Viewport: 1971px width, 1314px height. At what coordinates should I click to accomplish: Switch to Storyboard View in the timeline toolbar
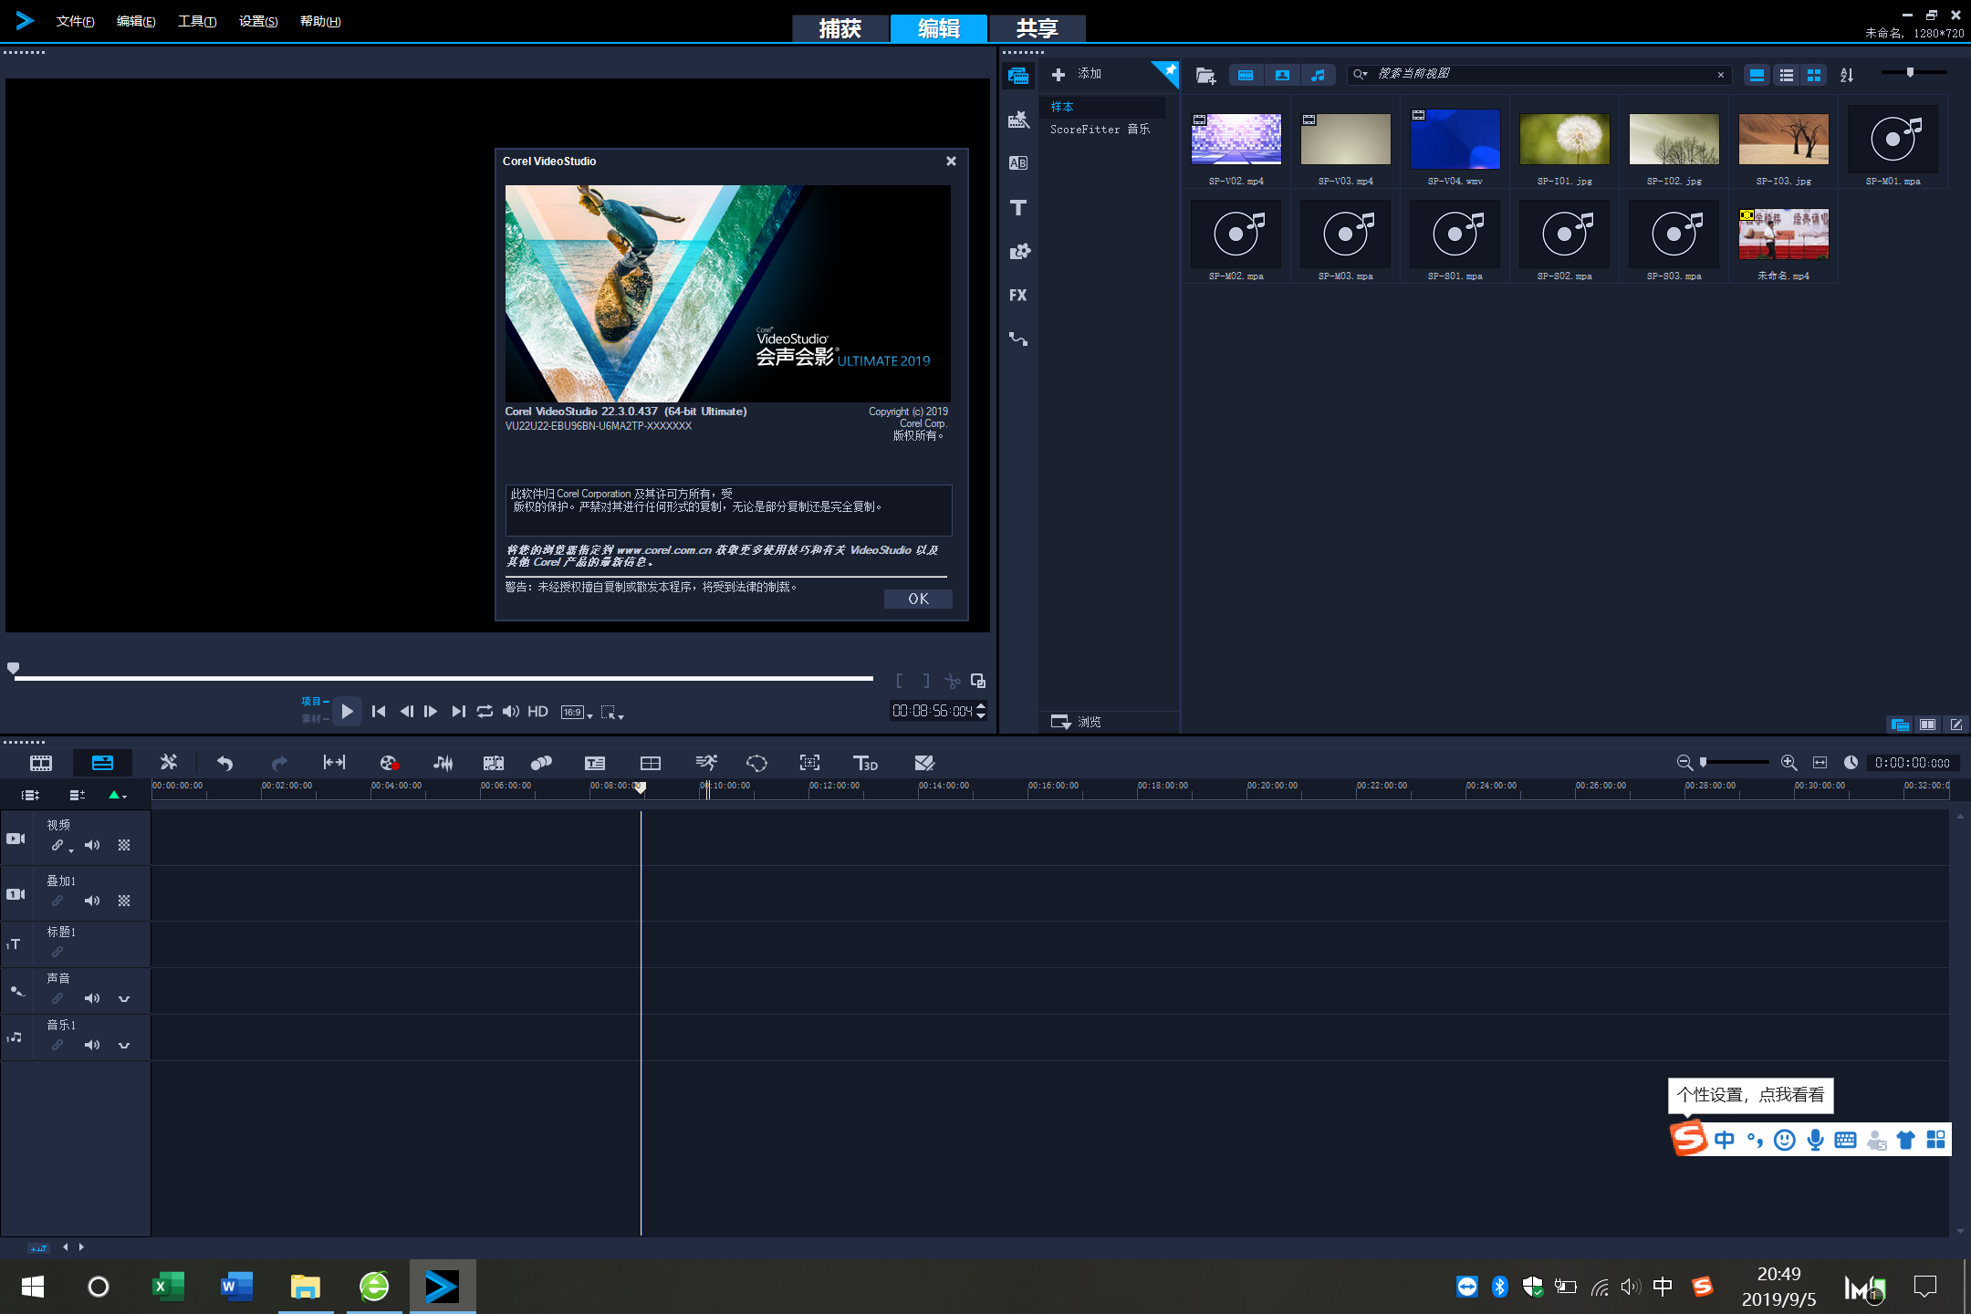point(41,763)
